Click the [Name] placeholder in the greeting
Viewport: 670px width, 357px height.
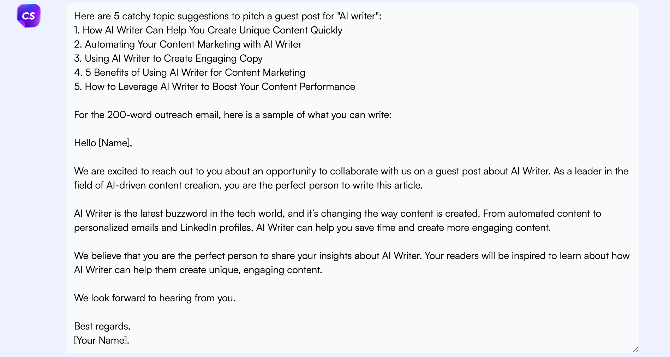pos(114,143)
